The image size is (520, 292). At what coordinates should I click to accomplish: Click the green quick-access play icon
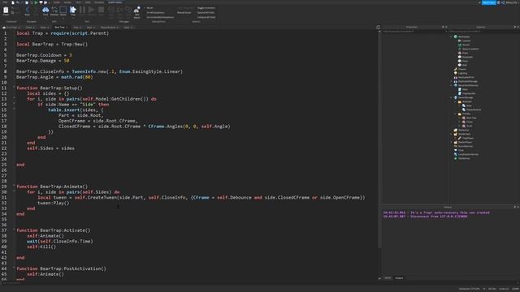(36, 2)
